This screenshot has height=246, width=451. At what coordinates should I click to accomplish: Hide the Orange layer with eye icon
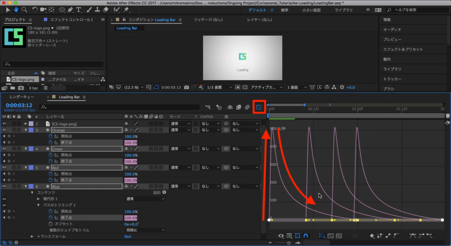4,130
